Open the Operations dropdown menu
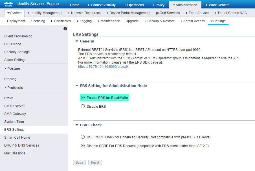255x171 pixels. point(134,5)
